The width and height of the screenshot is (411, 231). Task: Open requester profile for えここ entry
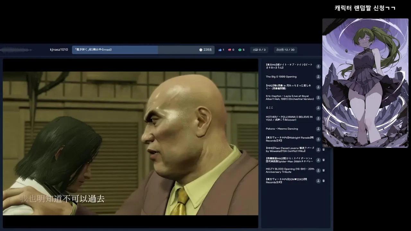(x=318, y=108)
